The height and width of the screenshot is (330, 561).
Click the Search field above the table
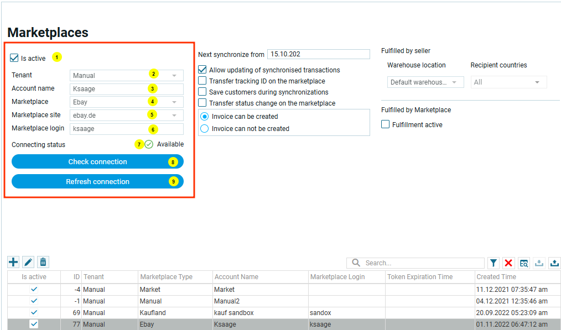(423, 263)
